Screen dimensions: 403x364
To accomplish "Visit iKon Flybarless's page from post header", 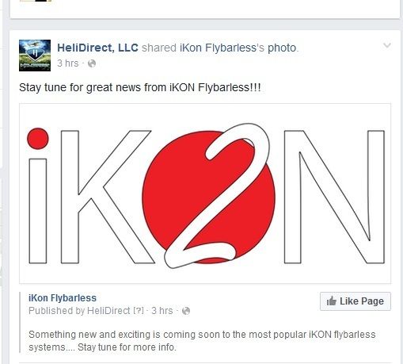I will (218, 48).
